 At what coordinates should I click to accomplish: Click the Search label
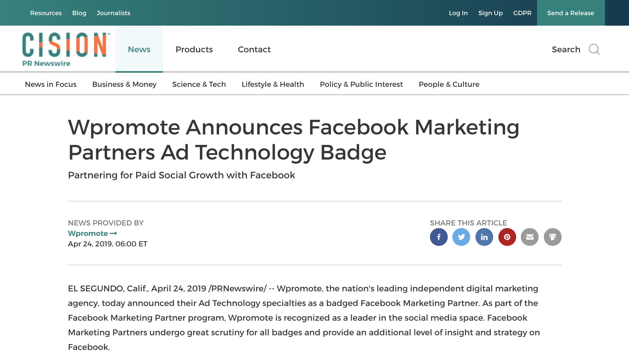tap(566, 49)
